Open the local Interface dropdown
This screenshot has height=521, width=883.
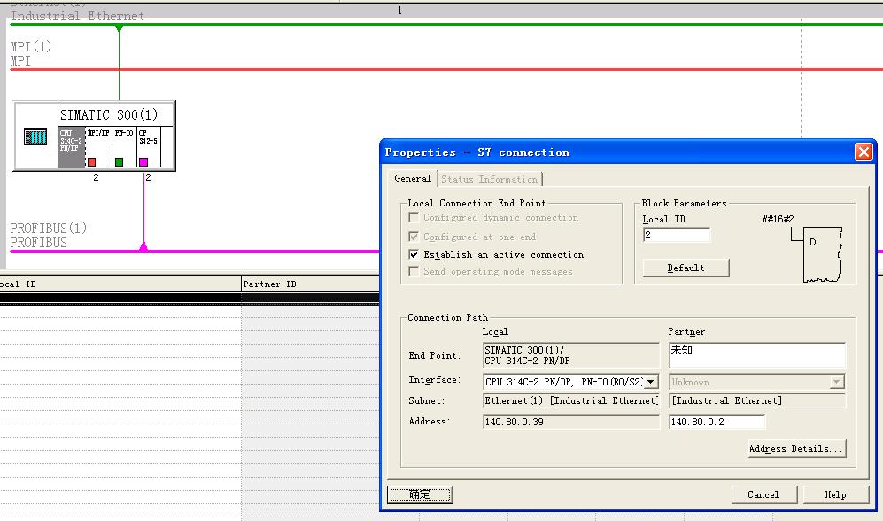point(651,382)
